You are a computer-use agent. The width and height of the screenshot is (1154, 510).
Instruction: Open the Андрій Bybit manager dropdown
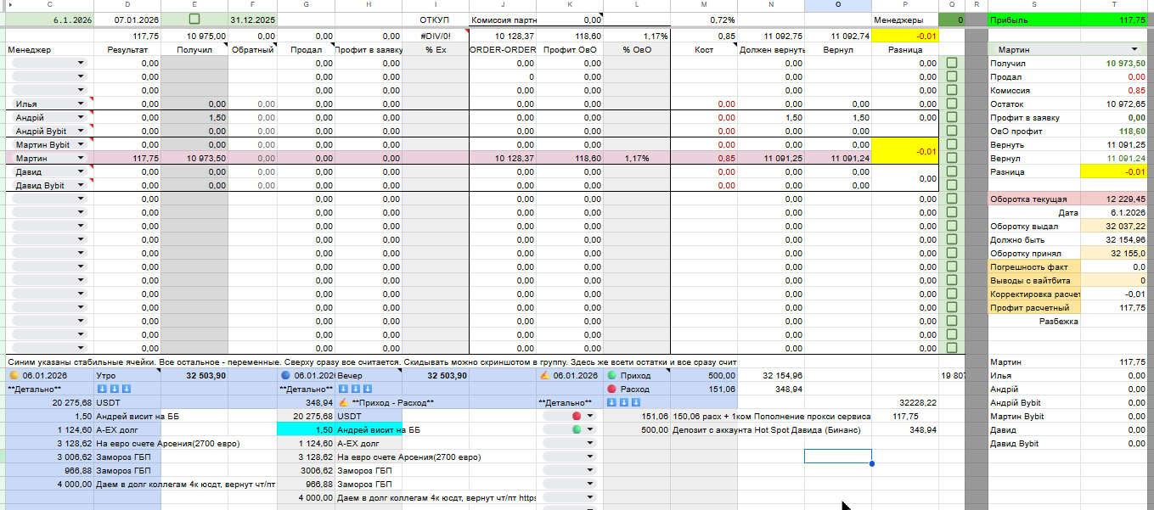(81, 131)
